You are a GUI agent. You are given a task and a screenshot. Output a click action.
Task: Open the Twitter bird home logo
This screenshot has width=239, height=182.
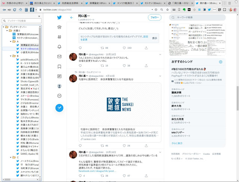pyautogui.click(x=59, y=17)
